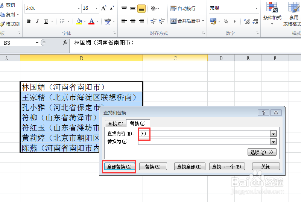Click the Close (关闭) button
This screenshot has height=202, width=301.
(266, 167)
